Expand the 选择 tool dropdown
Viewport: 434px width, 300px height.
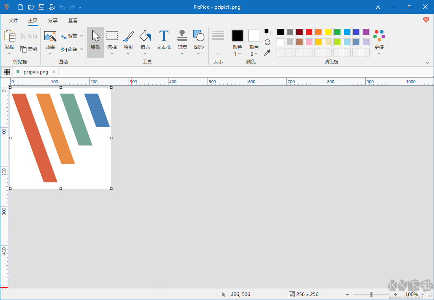[112, 54]
